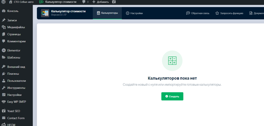Switch to the plugin Настройки tab
Viewport: 264px width, 126px height.
pos(134,13)
